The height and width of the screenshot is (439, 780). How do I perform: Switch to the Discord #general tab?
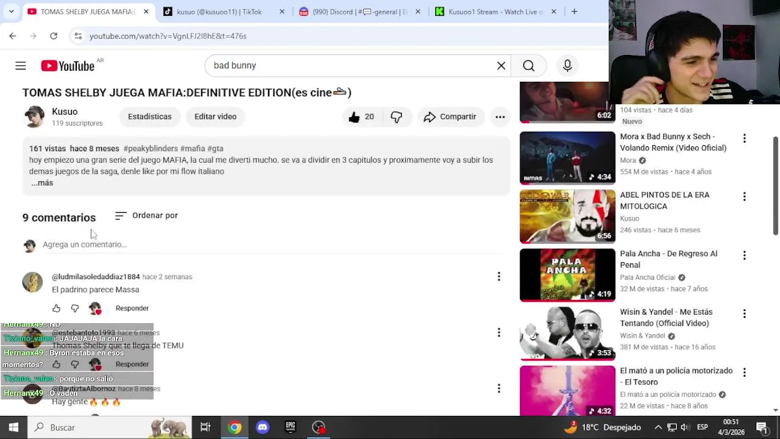point(360,12)
